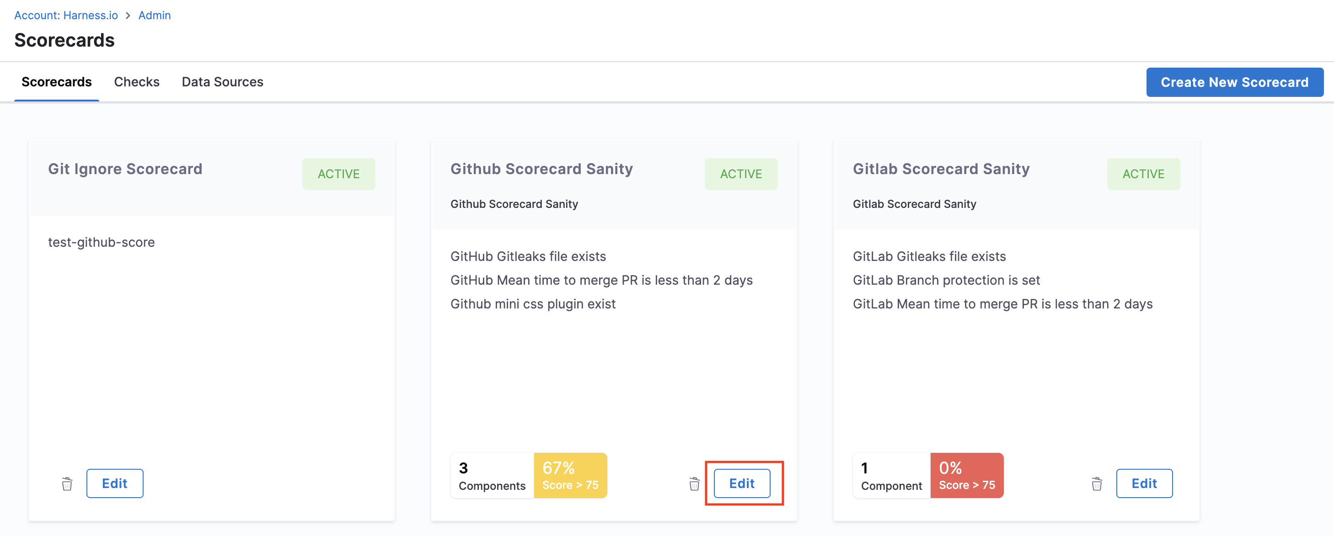Click the yellow 67% score badge
This screenshot has width=1334, height=536.
570,476
